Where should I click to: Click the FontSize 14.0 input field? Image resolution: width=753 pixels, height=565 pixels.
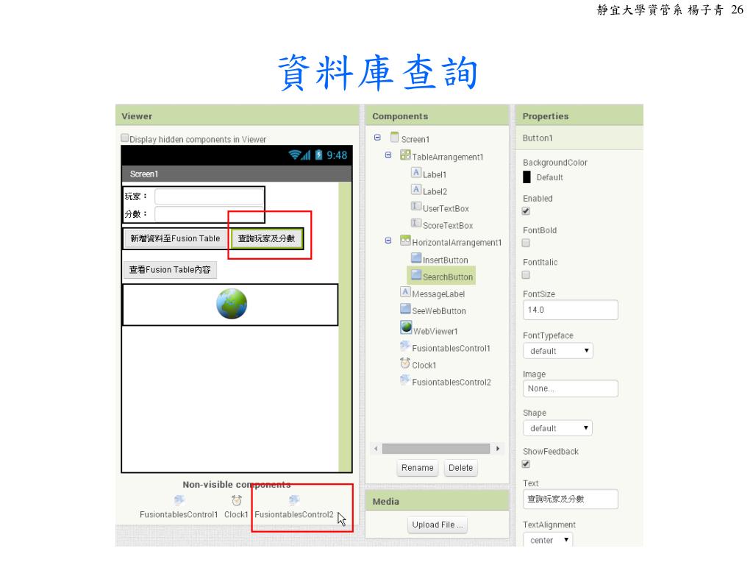pyautogui.click(x=570, y=310)
